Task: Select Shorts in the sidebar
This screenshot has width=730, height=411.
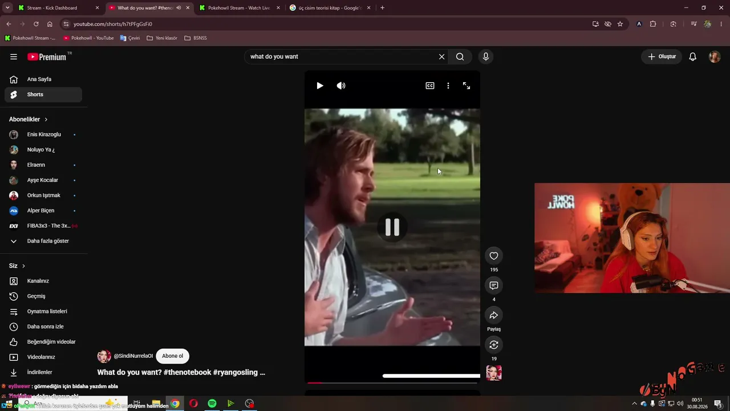Action: tap(43, 95)
